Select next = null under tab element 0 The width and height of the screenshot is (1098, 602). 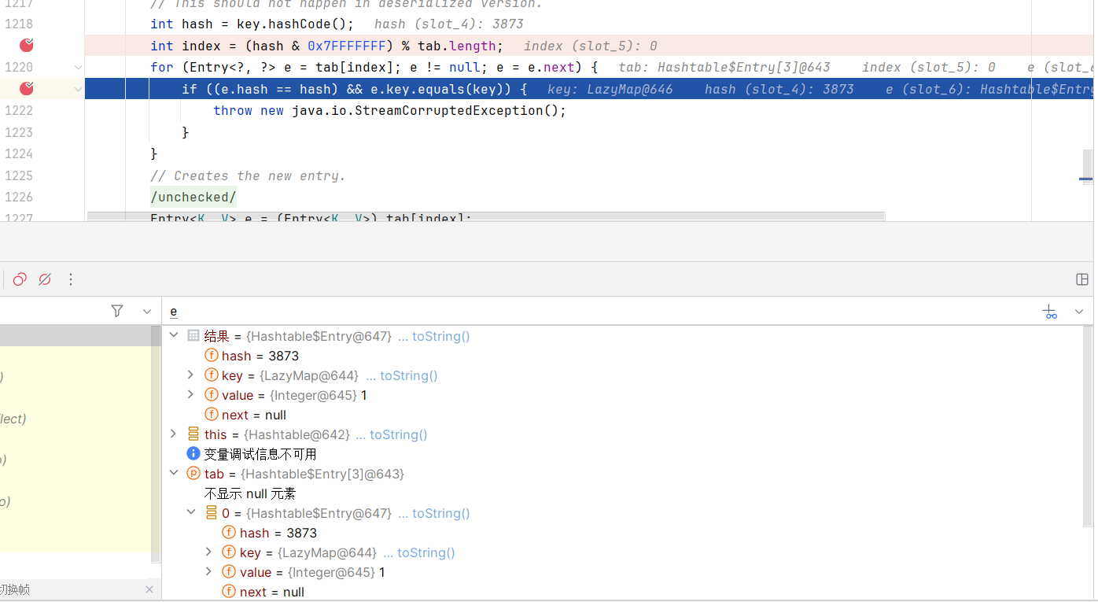point(272,592)
